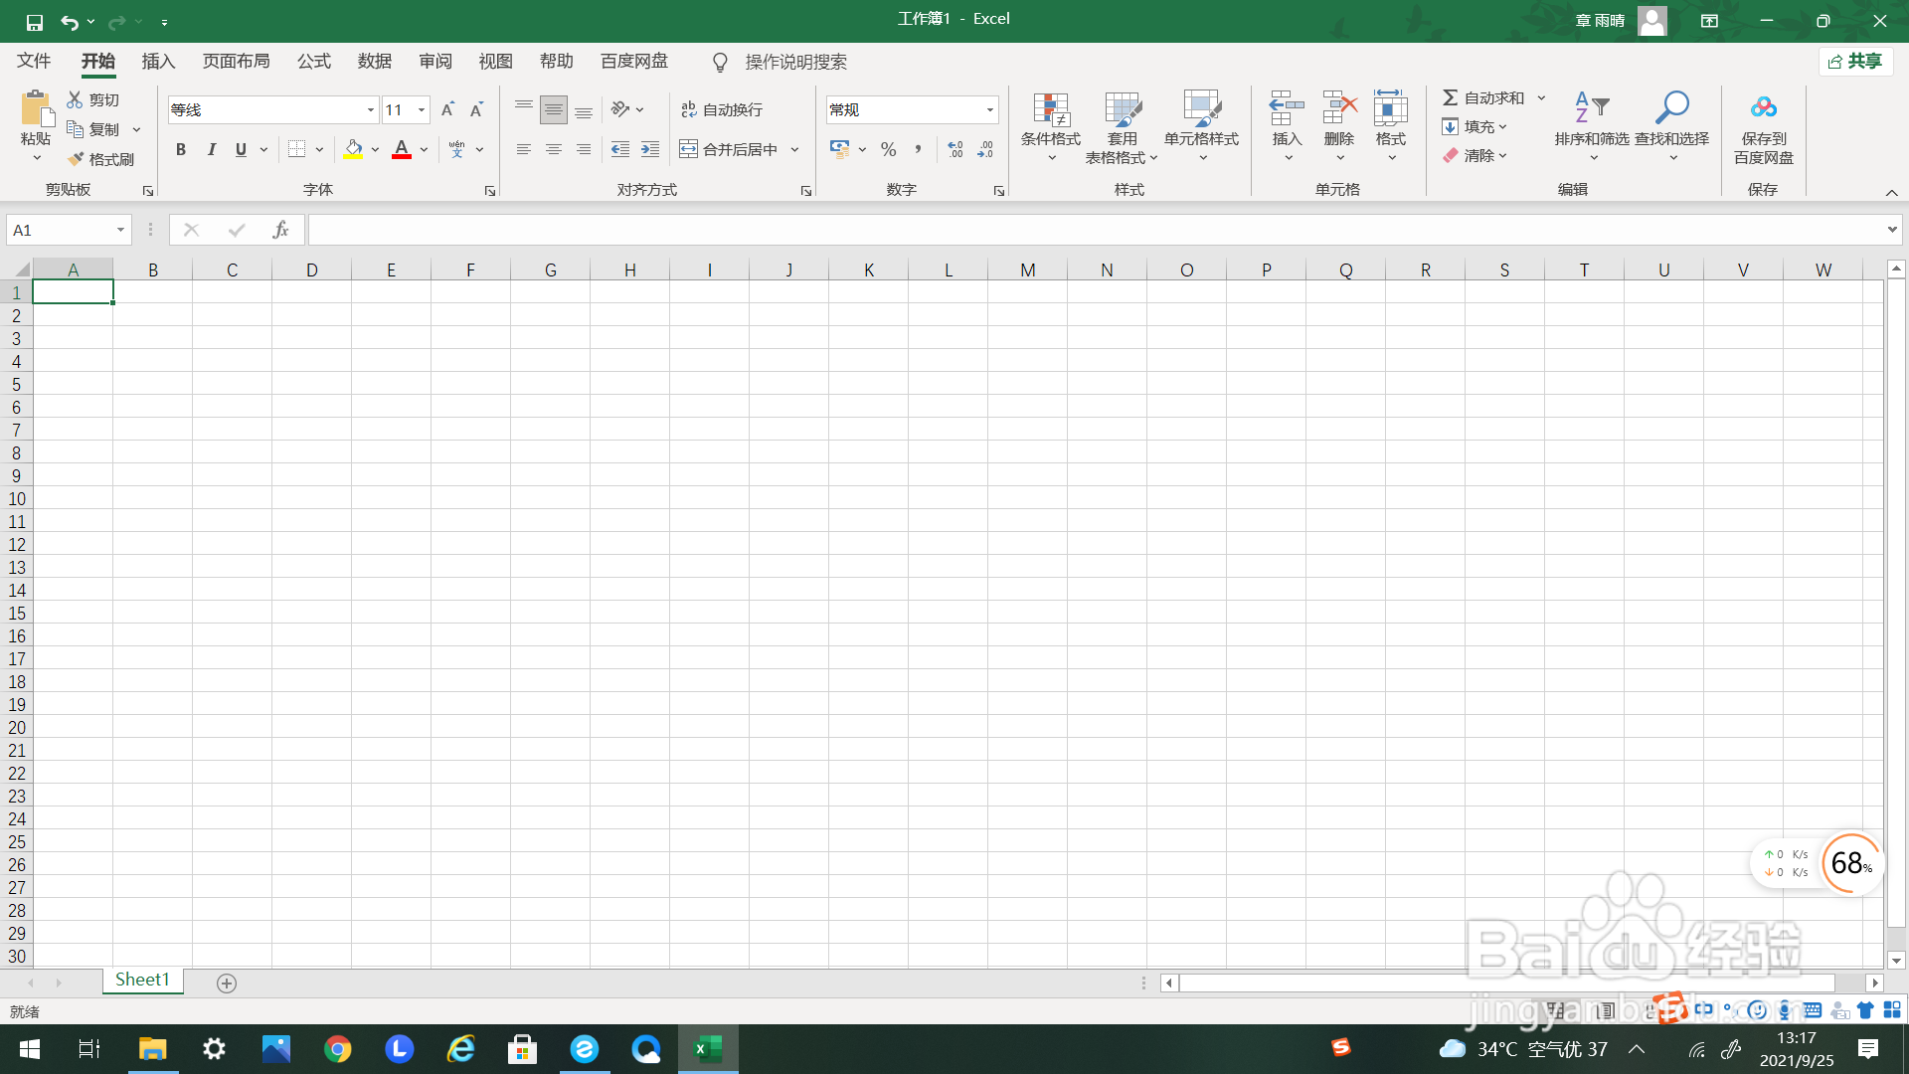Click the Percent Style icon
This screenshot has height=1074, width=1909.
pos(889,150)
